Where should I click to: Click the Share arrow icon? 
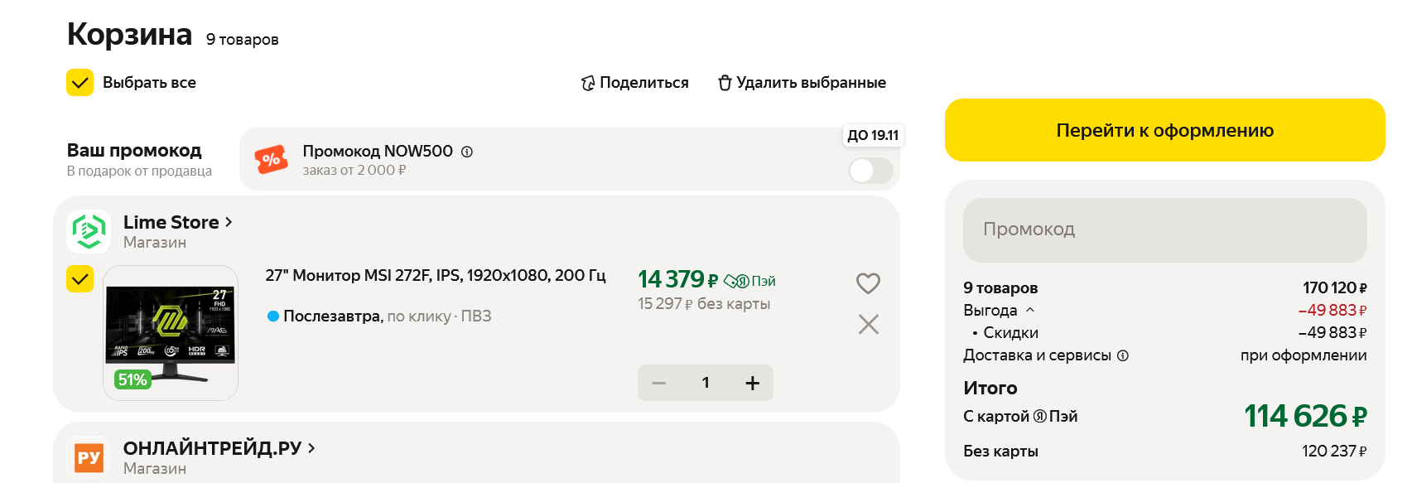pos(588,83)
